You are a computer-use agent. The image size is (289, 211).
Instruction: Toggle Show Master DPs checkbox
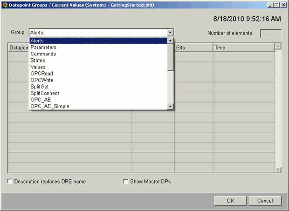pyautogui.click(x=126, y=182)
